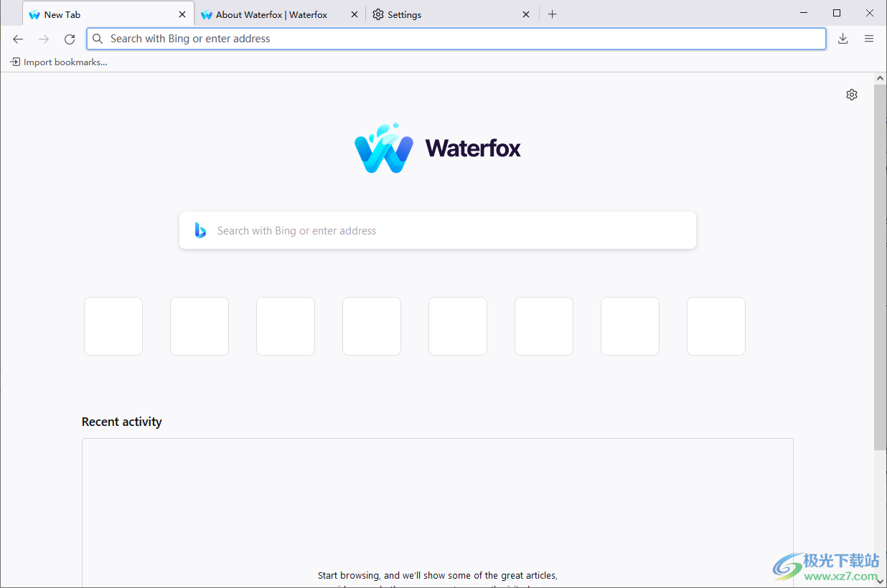This screenshot has height=588, width=887.
Task: Click the vertical scrollbar thumb
Action: tap(880, 267)
